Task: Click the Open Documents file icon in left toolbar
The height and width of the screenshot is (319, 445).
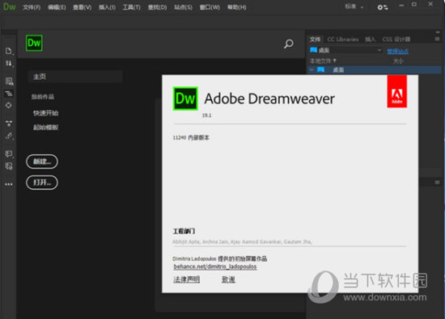Action: [9, 51]
